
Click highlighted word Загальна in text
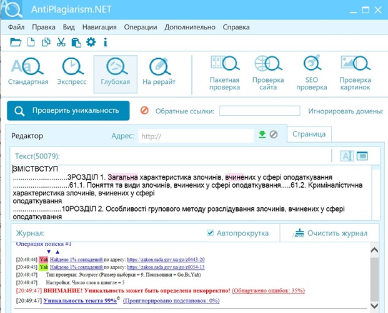click(x=122, y=177)
